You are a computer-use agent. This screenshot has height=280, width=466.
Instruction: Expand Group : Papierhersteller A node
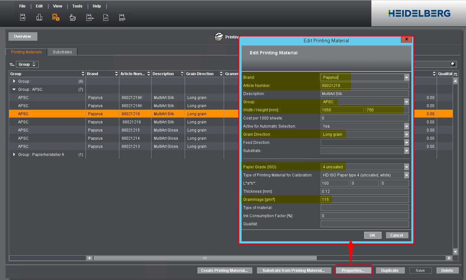(x=14, y=154)
